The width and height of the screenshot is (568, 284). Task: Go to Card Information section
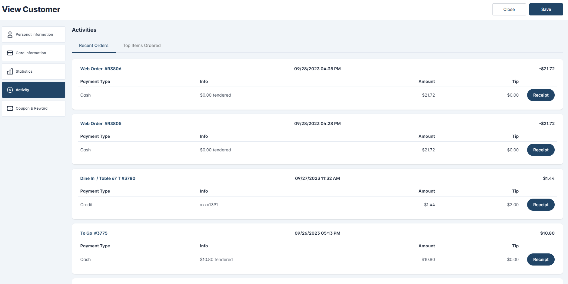[x=31, y=53]
